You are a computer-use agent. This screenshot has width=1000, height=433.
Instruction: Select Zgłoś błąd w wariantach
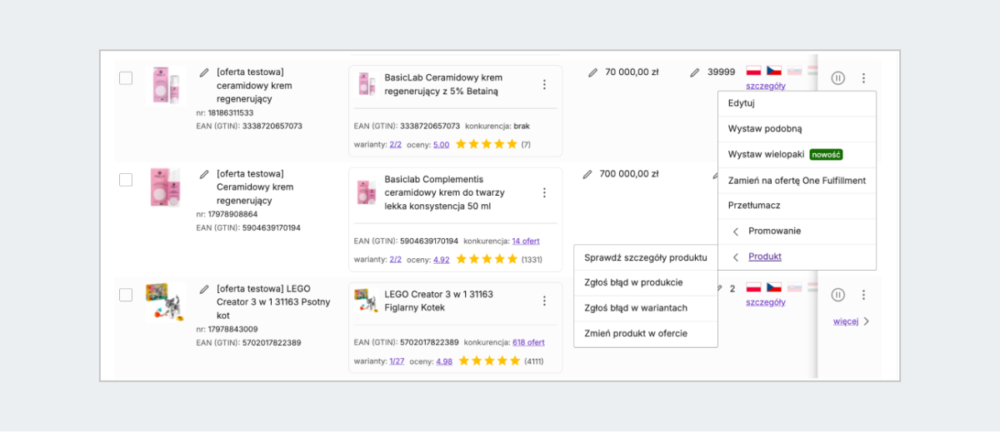[x=646, y=308]
